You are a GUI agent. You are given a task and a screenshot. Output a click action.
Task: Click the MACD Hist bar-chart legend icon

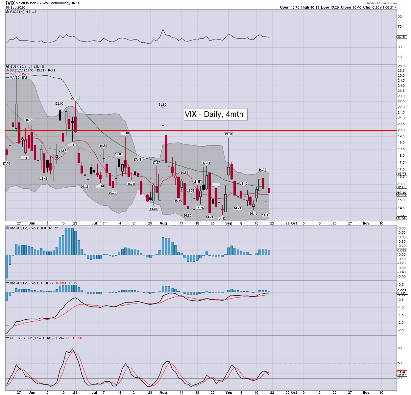8,228
